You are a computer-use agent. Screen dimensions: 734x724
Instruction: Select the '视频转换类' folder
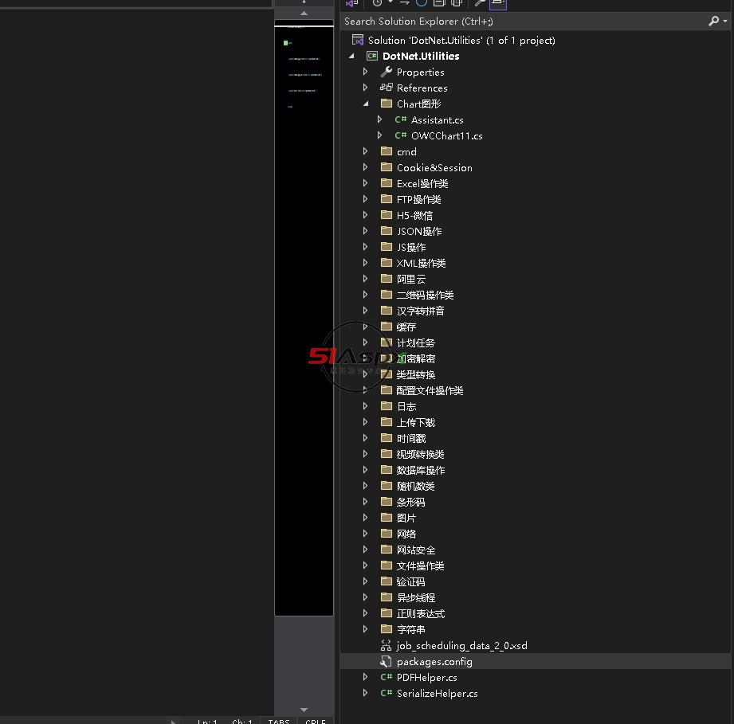pyautogui.click(x=420, y=454)
